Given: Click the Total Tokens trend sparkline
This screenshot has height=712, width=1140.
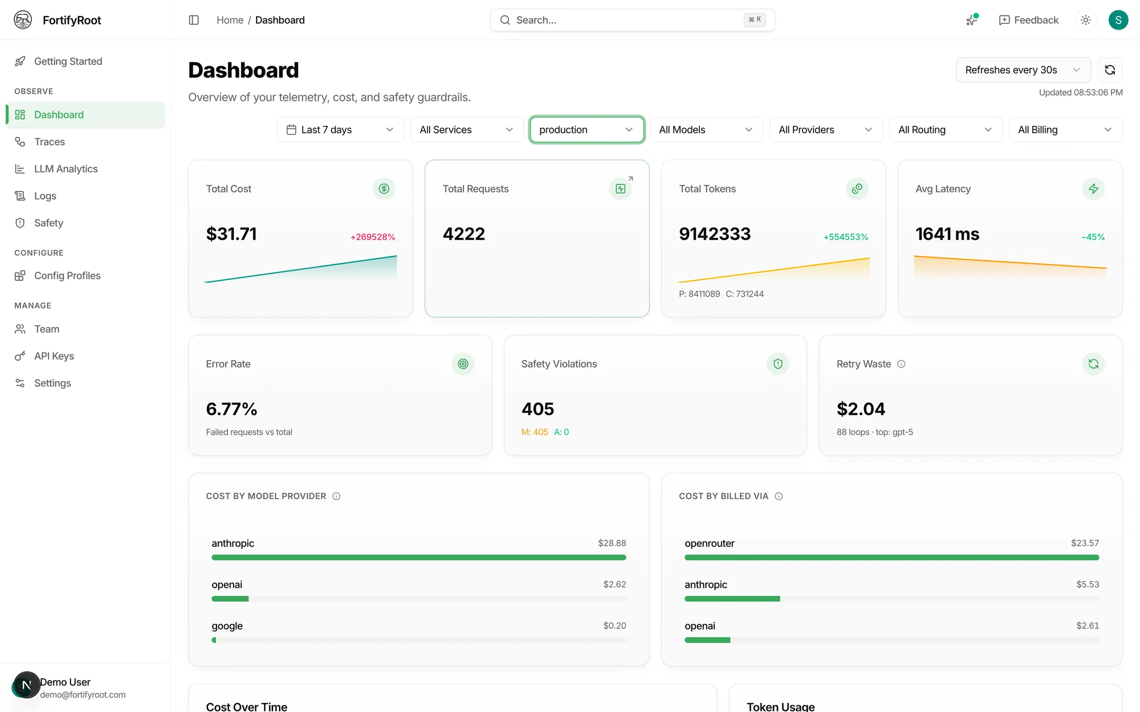Looking at the screenshot, I should point(773,269).
